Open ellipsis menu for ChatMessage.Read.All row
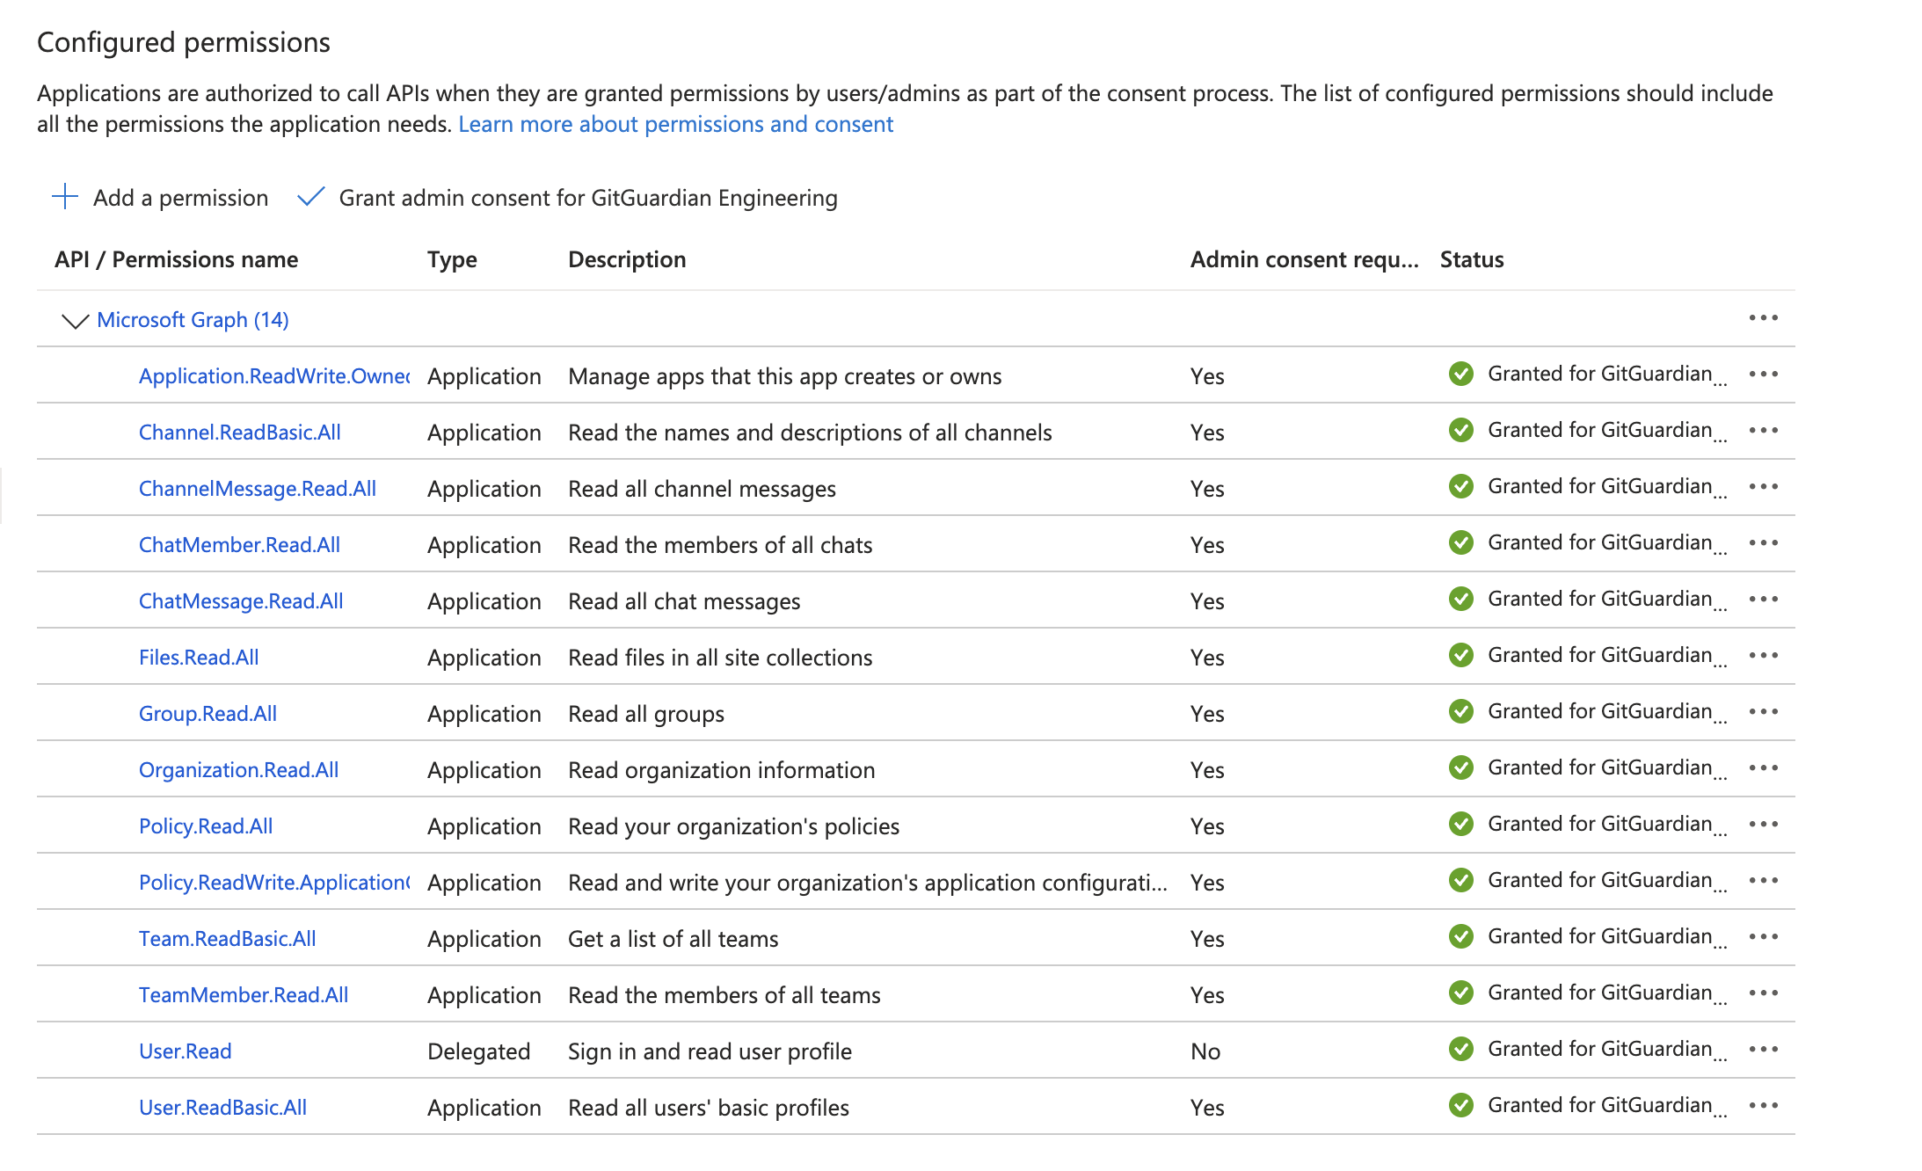This screenshot has height=1171, width=1922. coord(1763,600)
